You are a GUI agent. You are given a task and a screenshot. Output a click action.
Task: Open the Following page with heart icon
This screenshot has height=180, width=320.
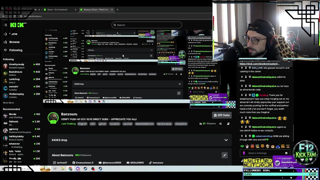click(x=13, y=50)
